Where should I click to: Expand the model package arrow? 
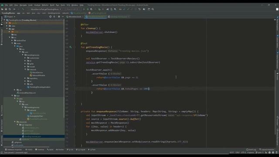[x=25, y=67]
